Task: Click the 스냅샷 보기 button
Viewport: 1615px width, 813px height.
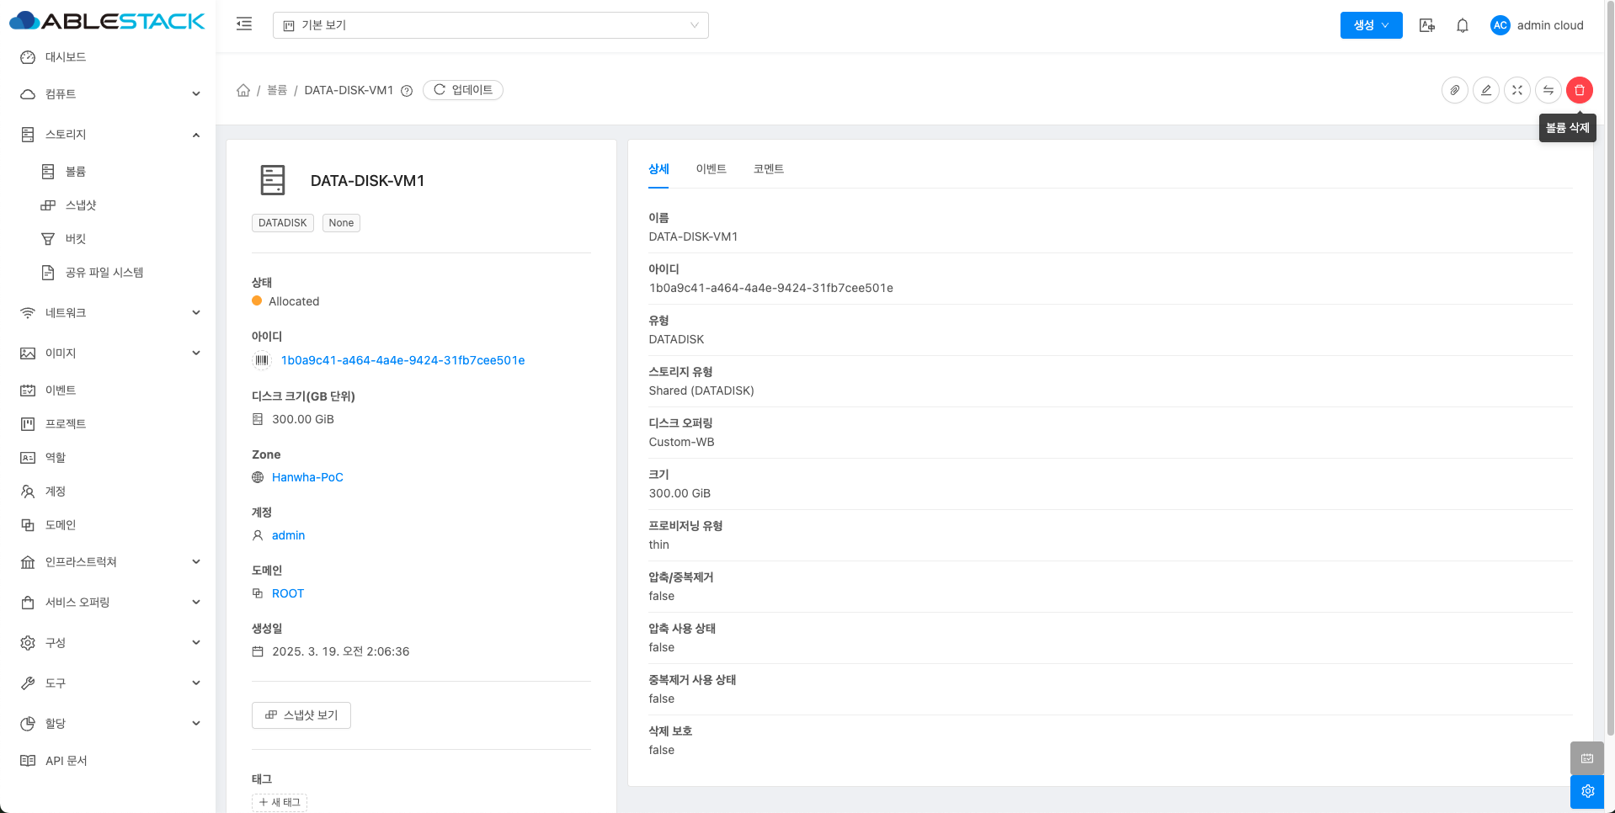Action: coord(301,715)
